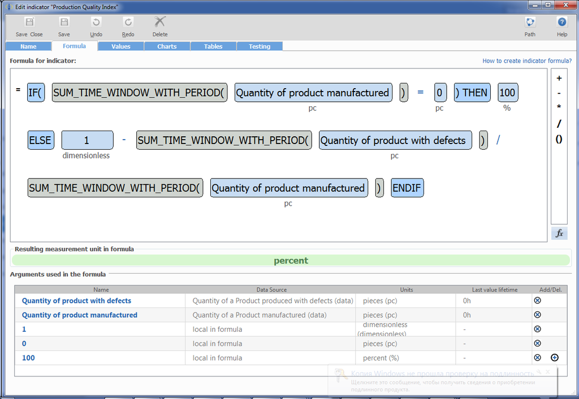
Task: Delete the indicator using Delete icon
Action: pyautogui.click(x=160, y=23)
